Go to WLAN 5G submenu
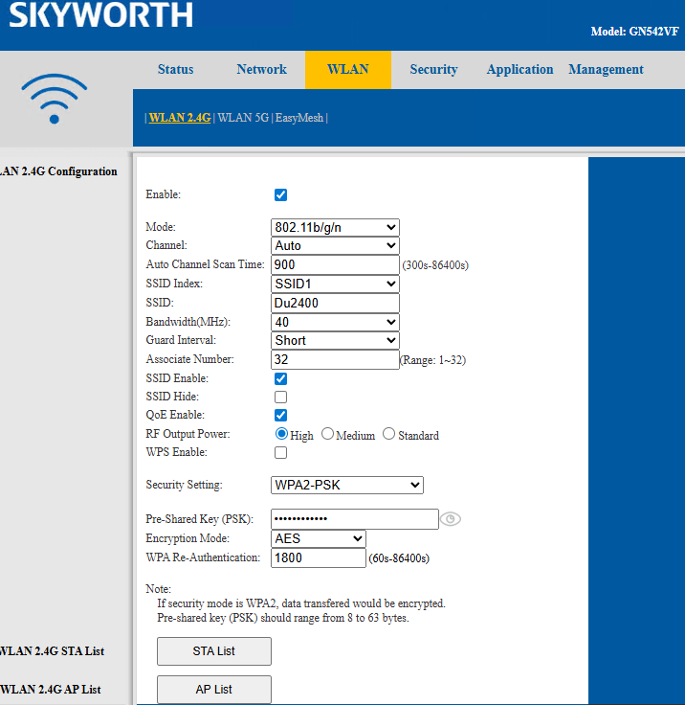 (x=243, y=118)
